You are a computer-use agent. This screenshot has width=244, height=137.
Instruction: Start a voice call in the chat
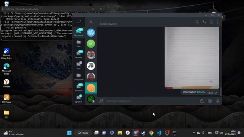pyautogui.click(x=204, y=22)
